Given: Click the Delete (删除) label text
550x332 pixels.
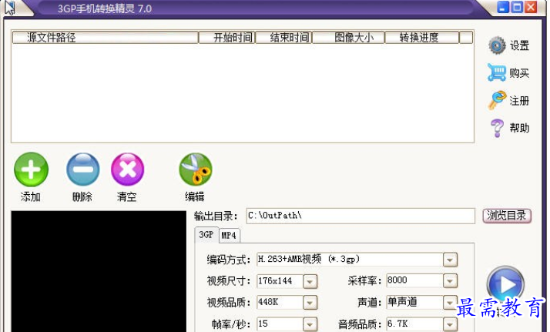Looking at the screenshot, I should (82, 196).
